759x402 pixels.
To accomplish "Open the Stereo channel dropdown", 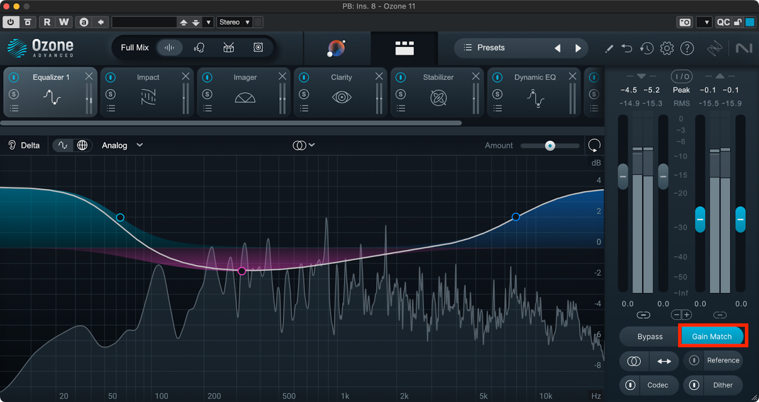I will tap(234, 22).
